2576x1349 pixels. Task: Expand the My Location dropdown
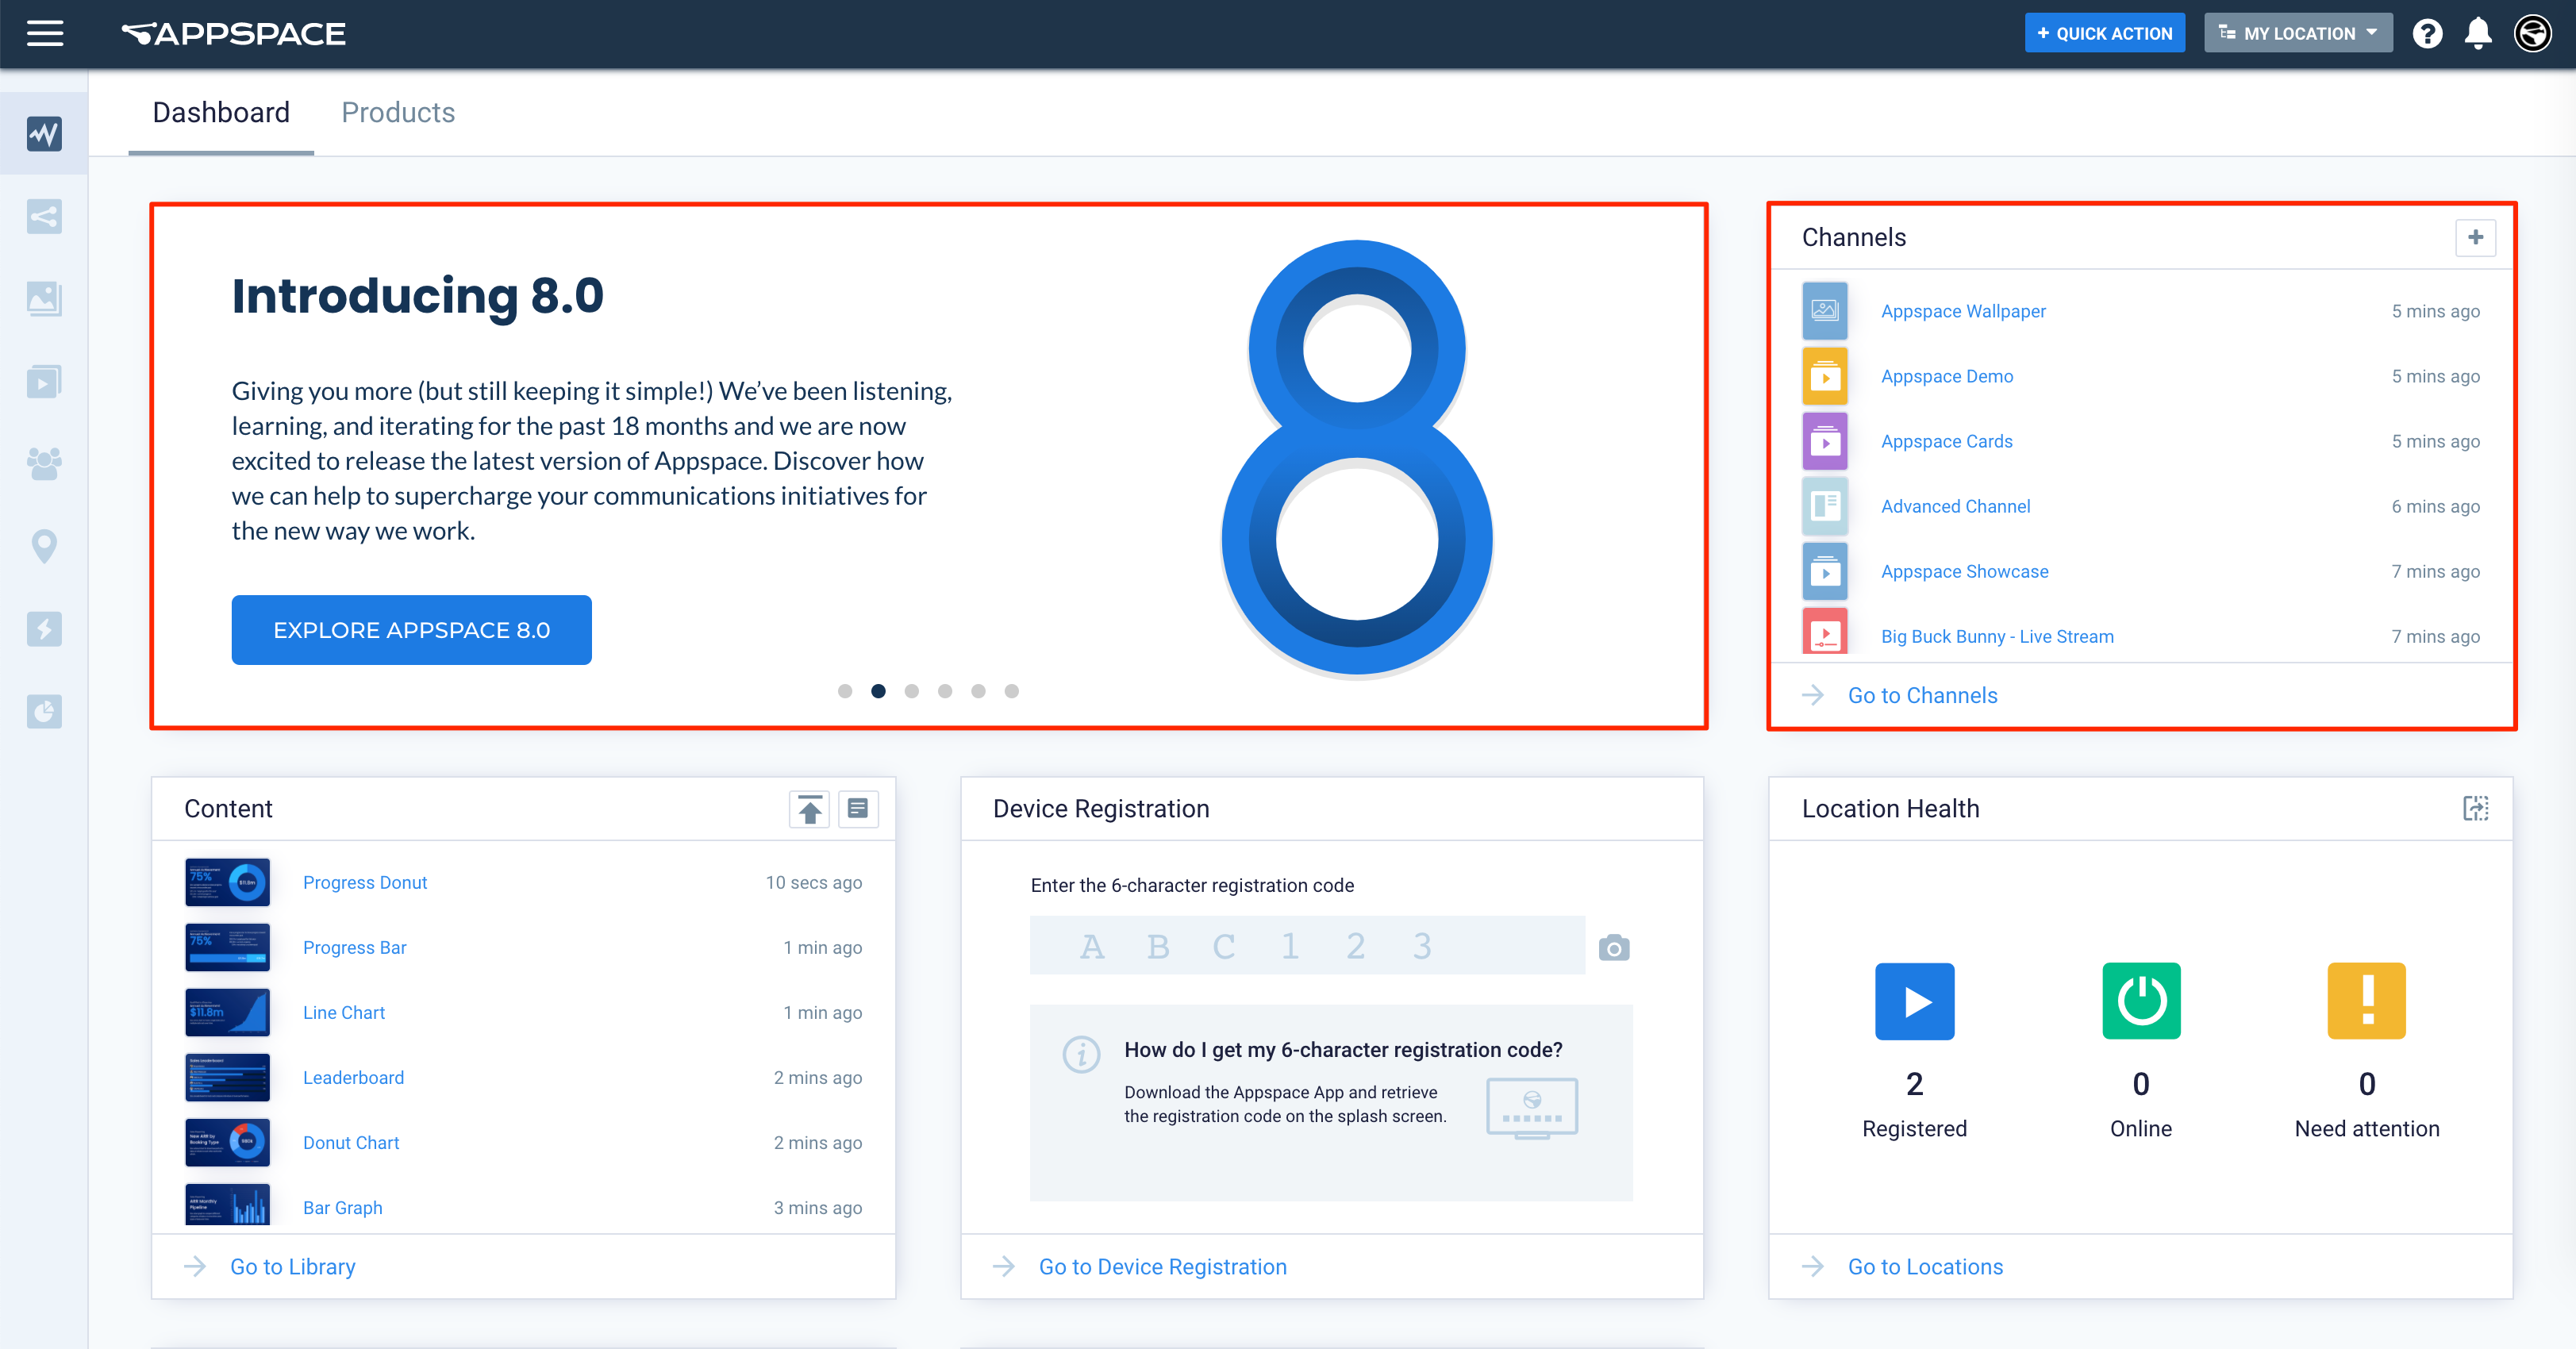(2297, 33)
